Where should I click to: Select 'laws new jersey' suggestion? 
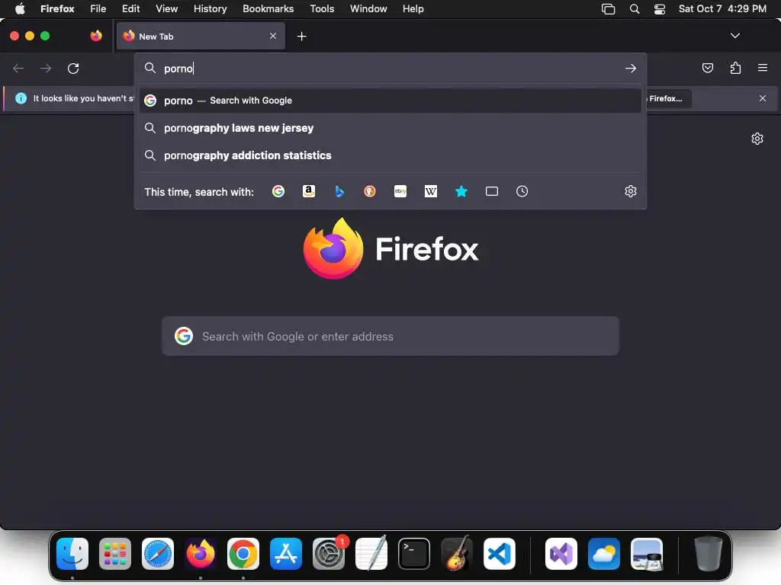(390, 128)
